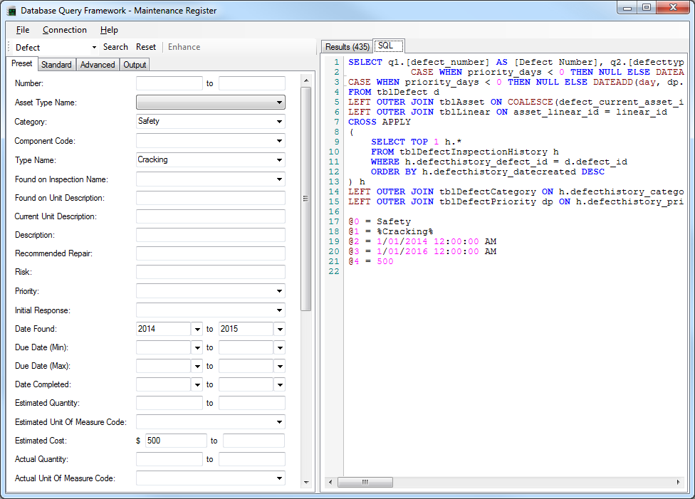The image size is (695, 499).
Task: Click SQL line 4 'FROM tblDefect d'
Action: (x=394, y=92)
